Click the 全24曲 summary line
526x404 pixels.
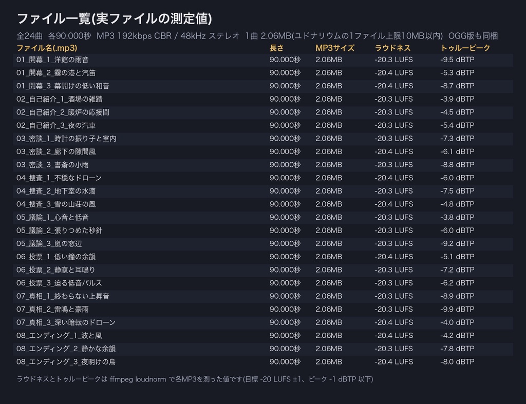coord(257,36)
